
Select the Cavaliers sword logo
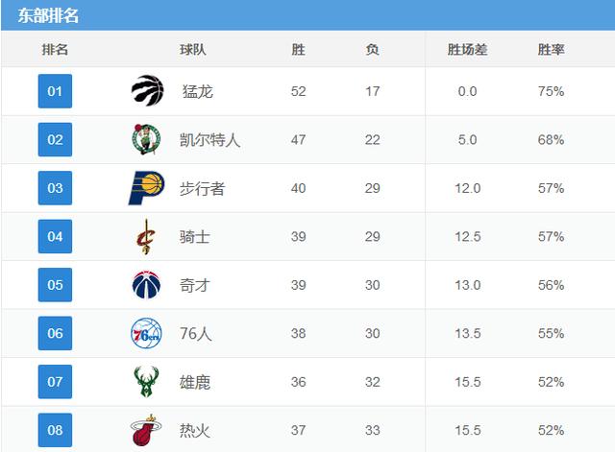(x=145, y=237)
